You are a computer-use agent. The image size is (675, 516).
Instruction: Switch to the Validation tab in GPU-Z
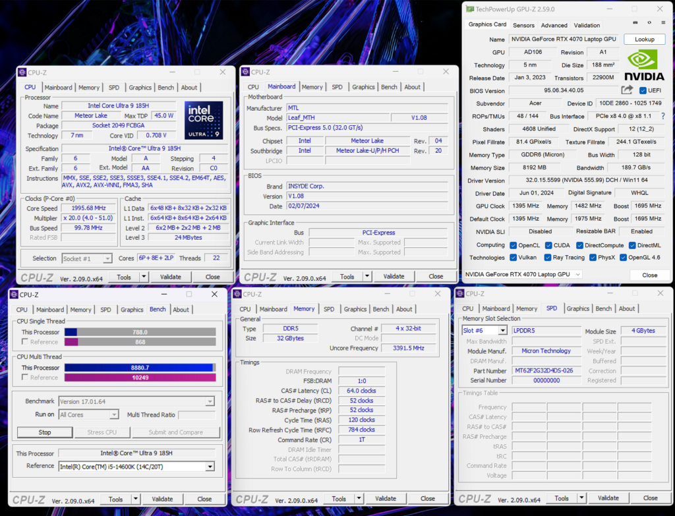click(587, 26)
